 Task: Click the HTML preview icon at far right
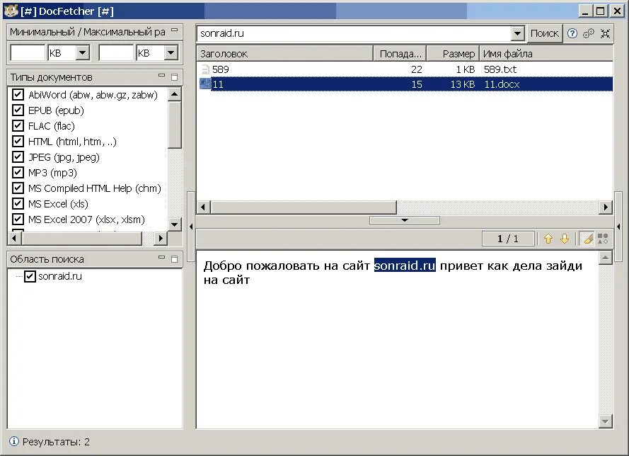[603, 239]
